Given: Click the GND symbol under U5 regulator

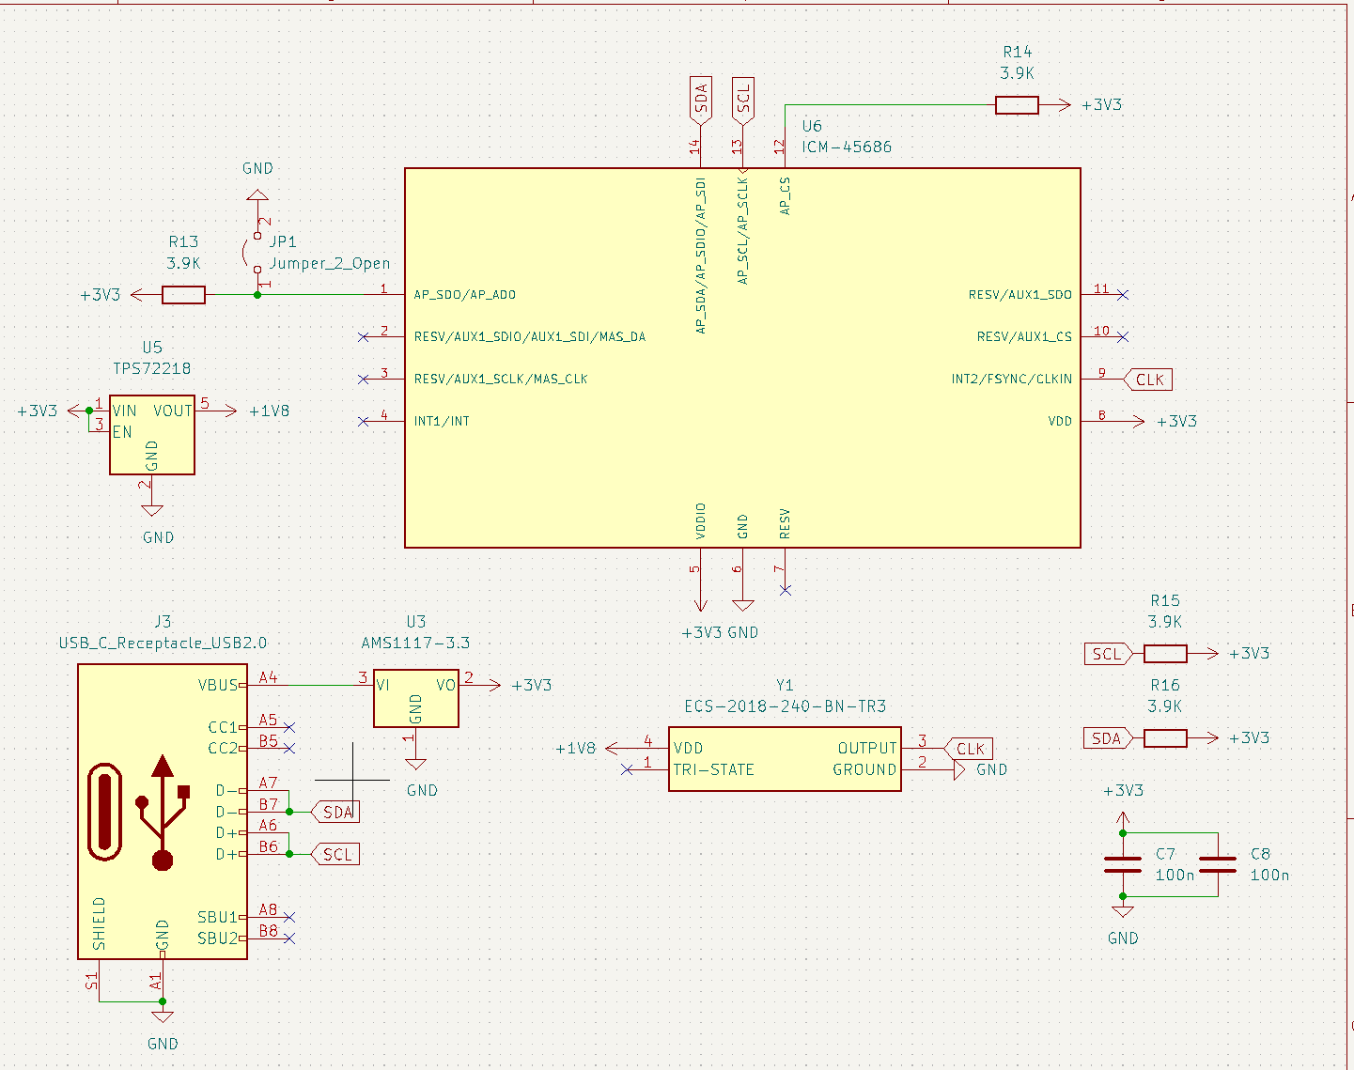Looking at the screenshot, I should [x=152, y=511].
